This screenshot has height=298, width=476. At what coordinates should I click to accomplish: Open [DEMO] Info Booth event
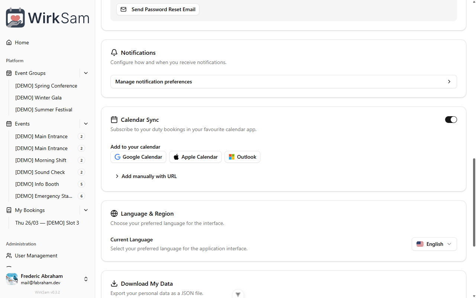(x=37, y=184)
